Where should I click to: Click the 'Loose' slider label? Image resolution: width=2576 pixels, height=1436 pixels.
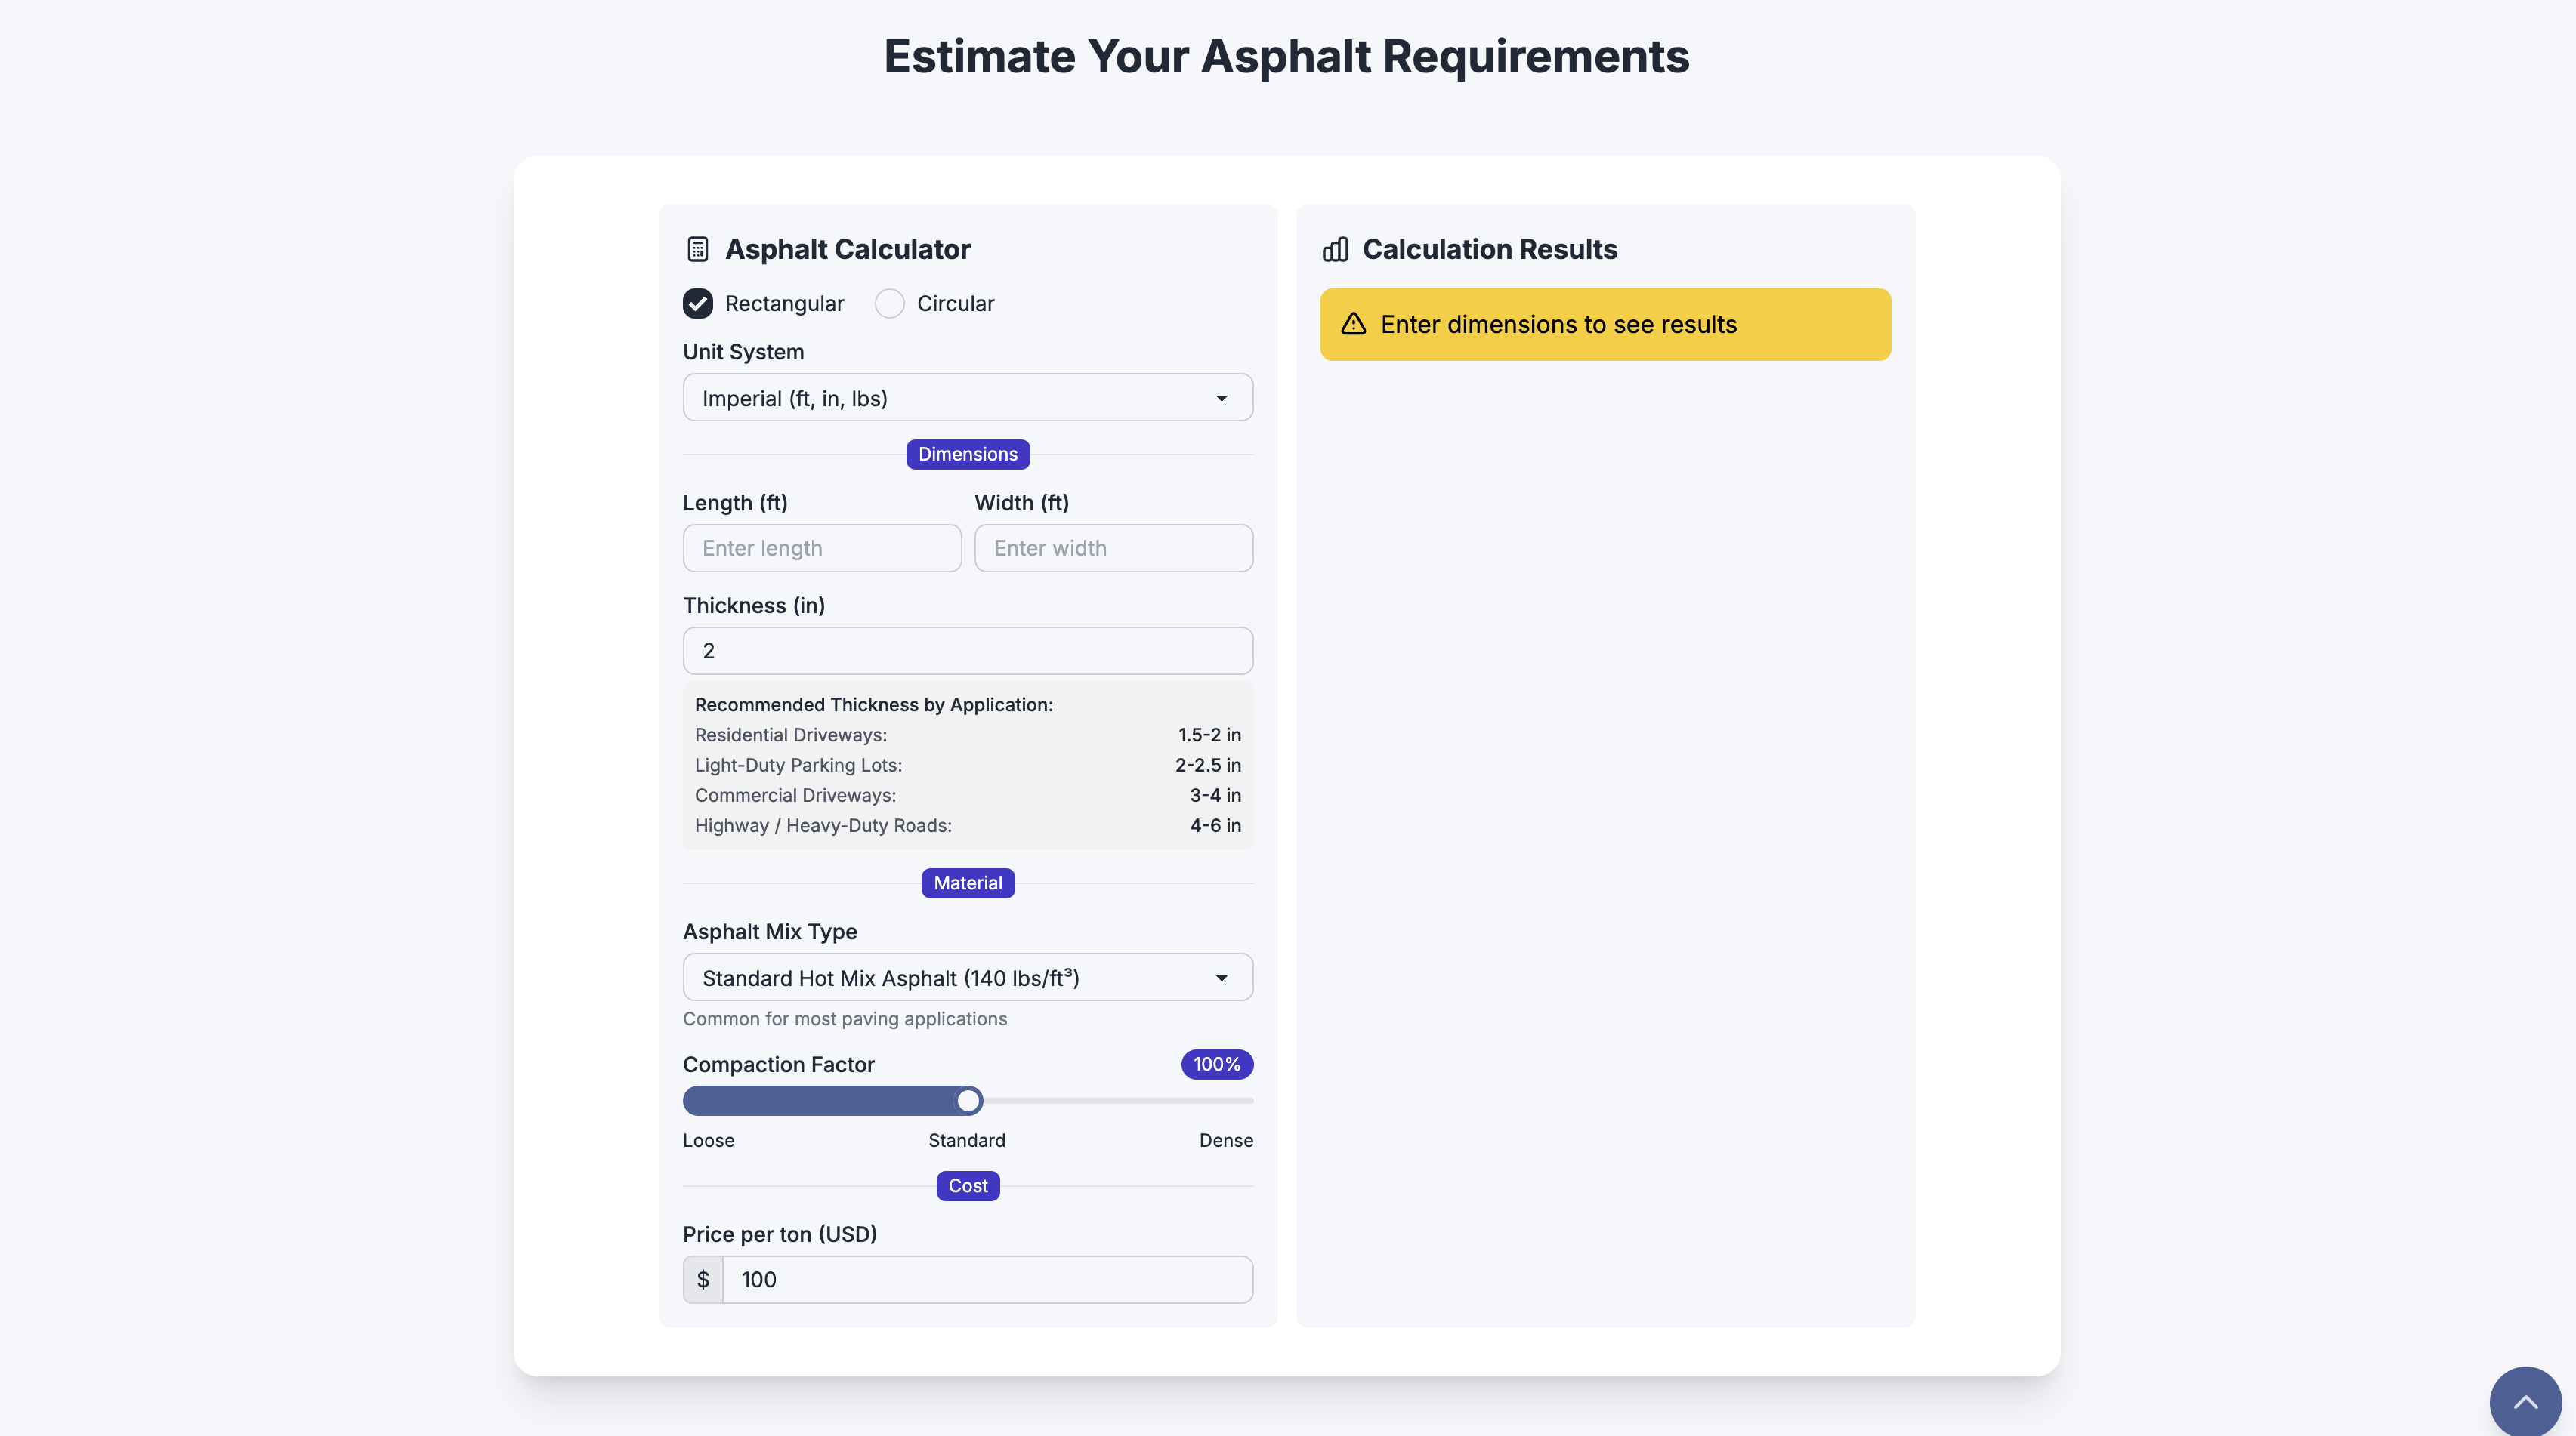[708, 1140]
